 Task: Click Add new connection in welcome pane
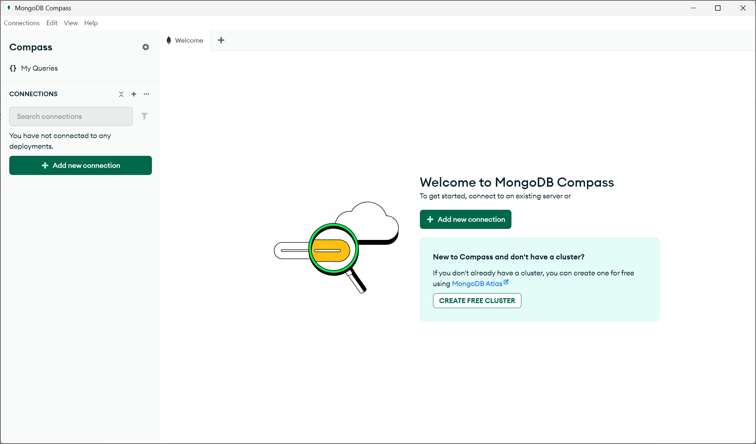(x=465, y=219)
